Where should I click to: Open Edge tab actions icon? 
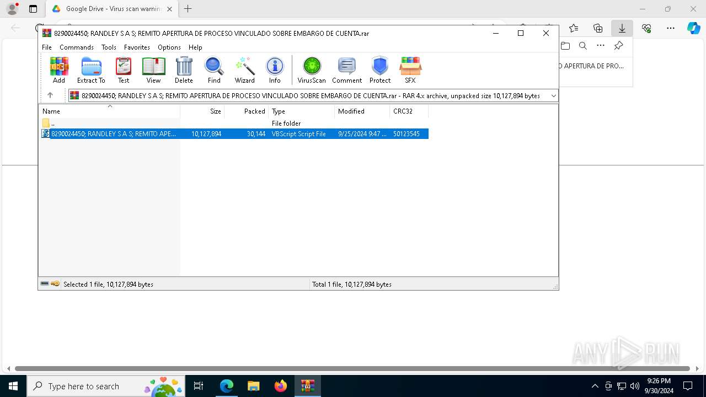click(33, 9)
